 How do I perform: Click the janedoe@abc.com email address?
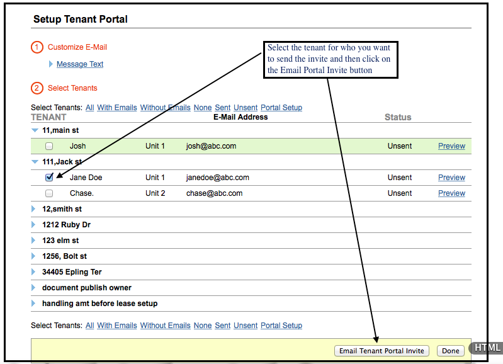(217, 178)
